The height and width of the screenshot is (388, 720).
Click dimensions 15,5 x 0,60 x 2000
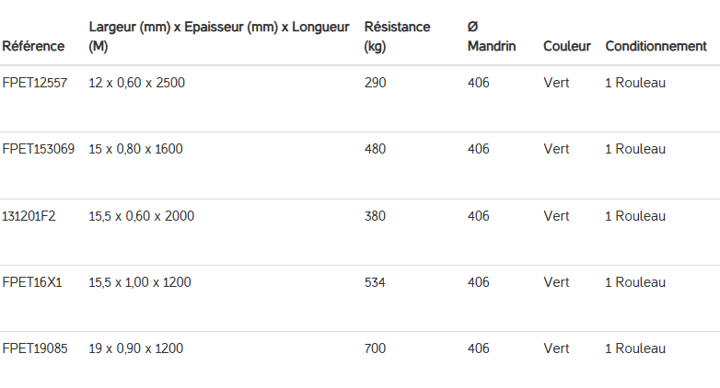tap(141, 216)
